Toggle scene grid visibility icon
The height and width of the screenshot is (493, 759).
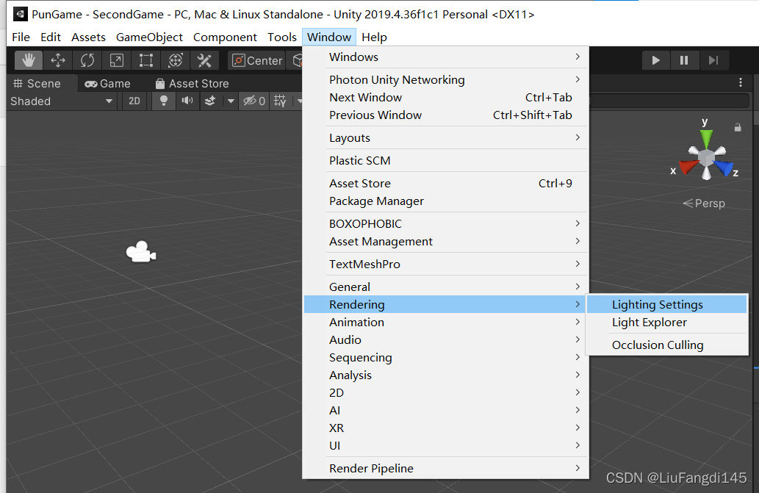click(x=280, y=101)
